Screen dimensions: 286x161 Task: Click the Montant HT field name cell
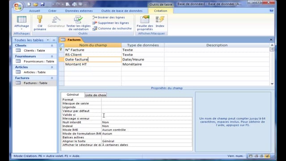[x=93, y=64]
